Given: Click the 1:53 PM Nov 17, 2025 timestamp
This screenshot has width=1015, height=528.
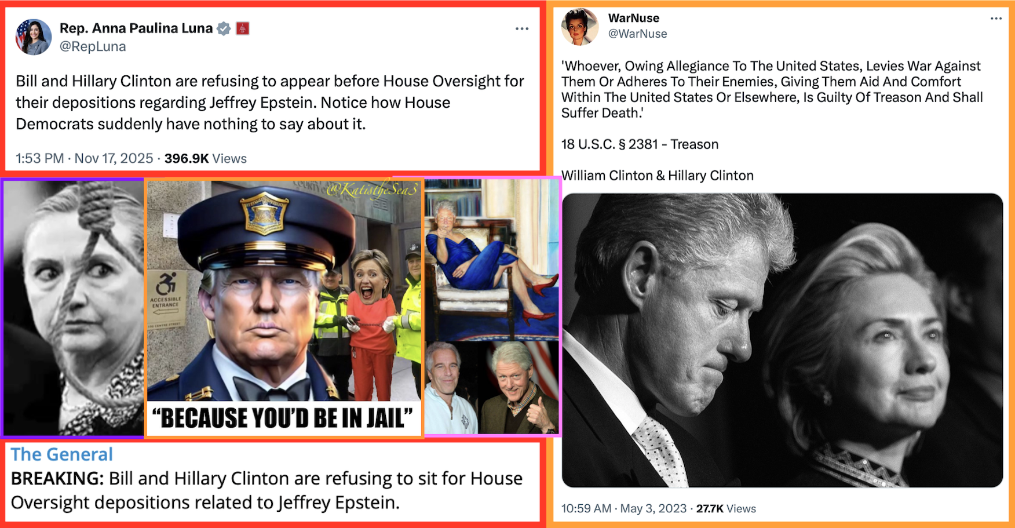Looking at the screenshot, I should (x=85, y=158).
